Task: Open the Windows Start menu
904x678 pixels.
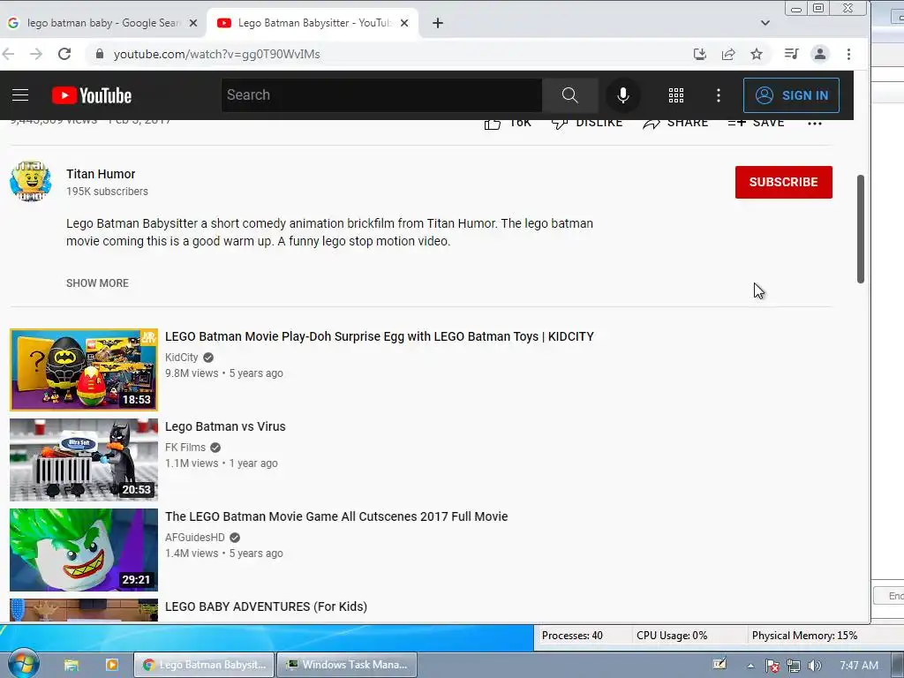Action: 22,664
